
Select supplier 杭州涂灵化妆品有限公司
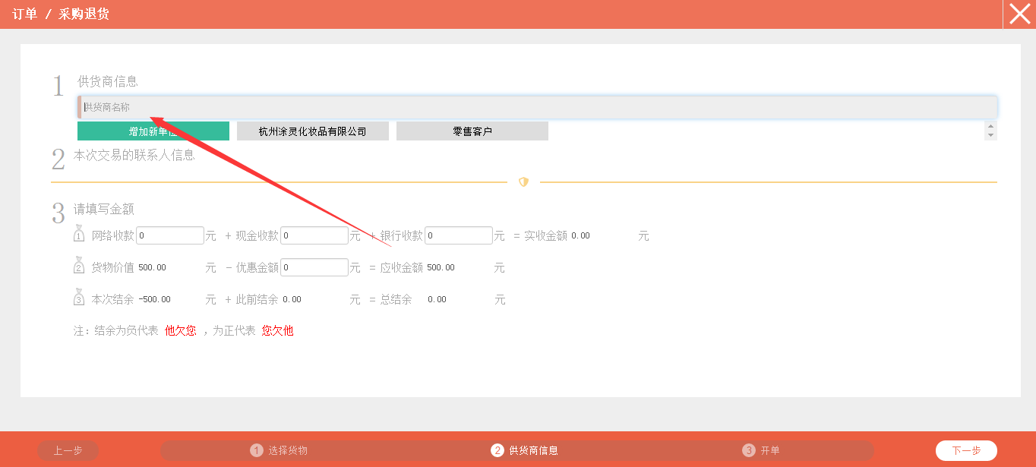point(313,131)
